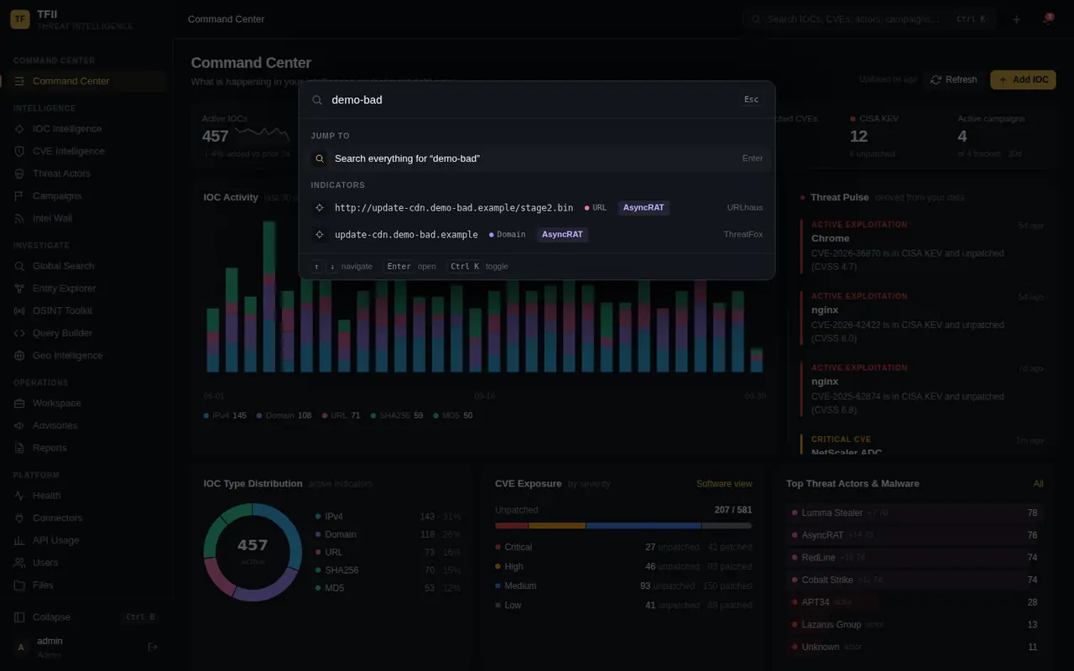Select the Lazarus Group actor row

(915, 625)
